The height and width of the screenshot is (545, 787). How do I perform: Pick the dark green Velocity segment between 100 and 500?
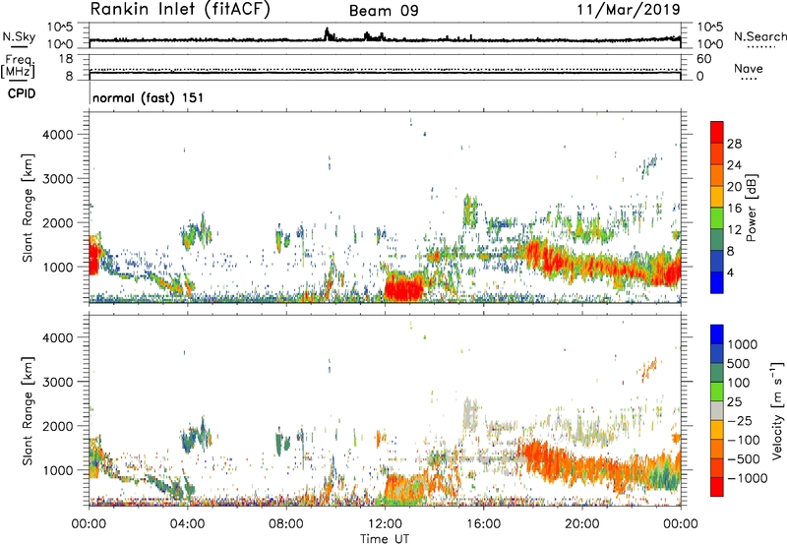717,373
